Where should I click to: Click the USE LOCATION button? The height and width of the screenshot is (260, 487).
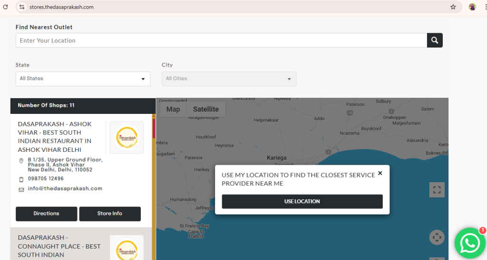click(x=302, y=202)
